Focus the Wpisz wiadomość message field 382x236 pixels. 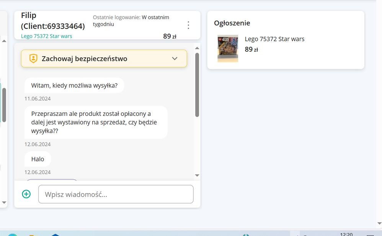point(116,194)
